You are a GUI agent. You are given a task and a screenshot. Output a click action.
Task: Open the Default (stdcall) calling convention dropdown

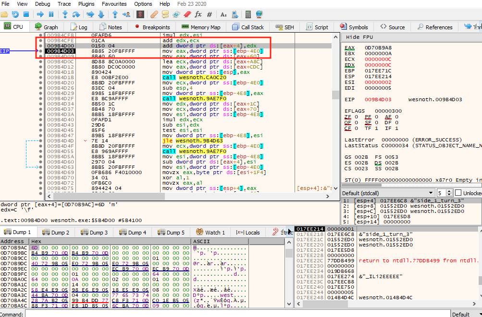tap(388, 193)
